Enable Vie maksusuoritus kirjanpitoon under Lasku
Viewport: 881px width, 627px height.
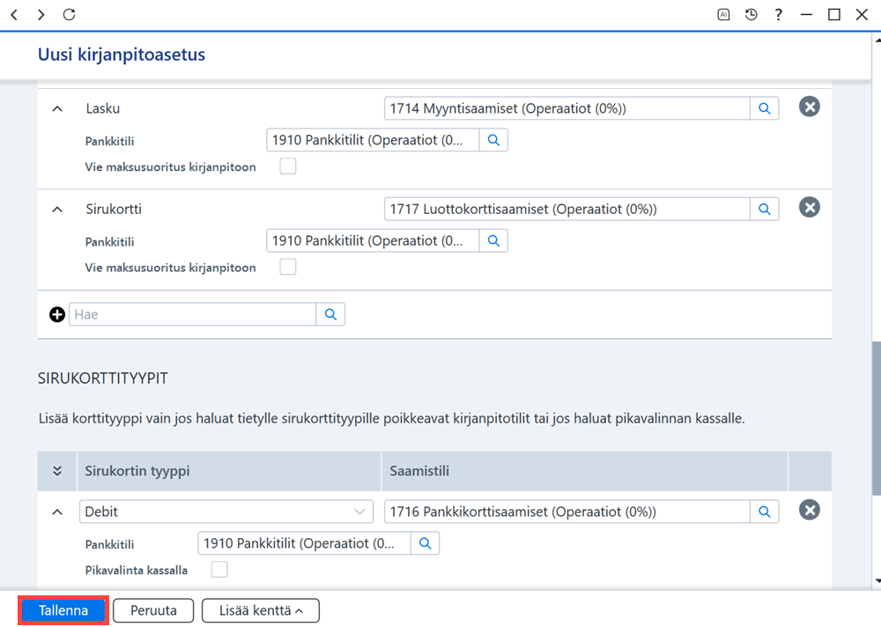click(288, 166)
